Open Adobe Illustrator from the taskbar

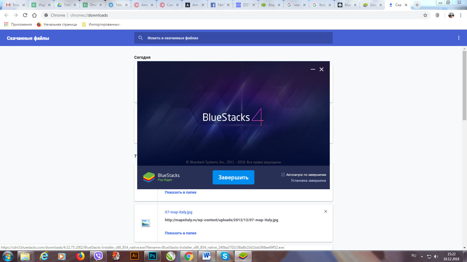(134, 256)
